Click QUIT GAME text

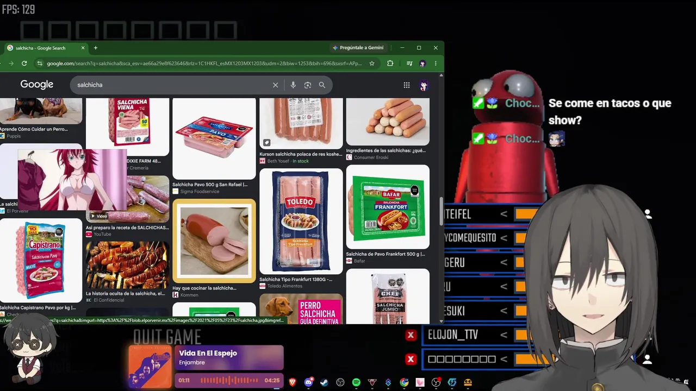pos(167,337)
